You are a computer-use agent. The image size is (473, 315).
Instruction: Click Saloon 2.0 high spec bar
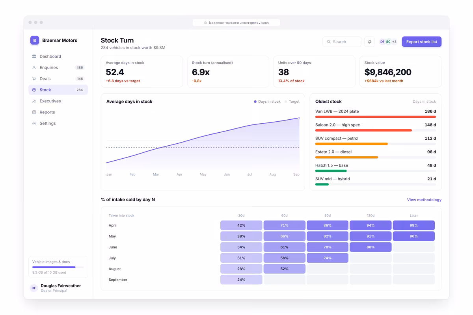click(x=363, y=130)
